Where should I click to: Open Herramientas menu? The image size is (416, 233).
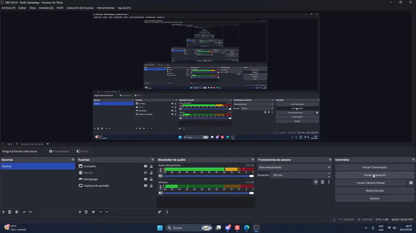[105, 8]
